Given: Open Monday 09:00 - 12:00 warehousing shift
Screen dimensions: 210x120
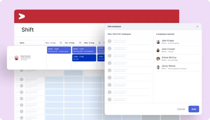Looking at the screenshot, I should (59, 50).
